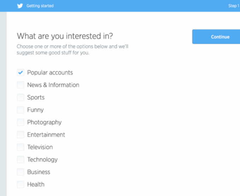
Task: Check the Business checkbox
Action: point(20,172)
